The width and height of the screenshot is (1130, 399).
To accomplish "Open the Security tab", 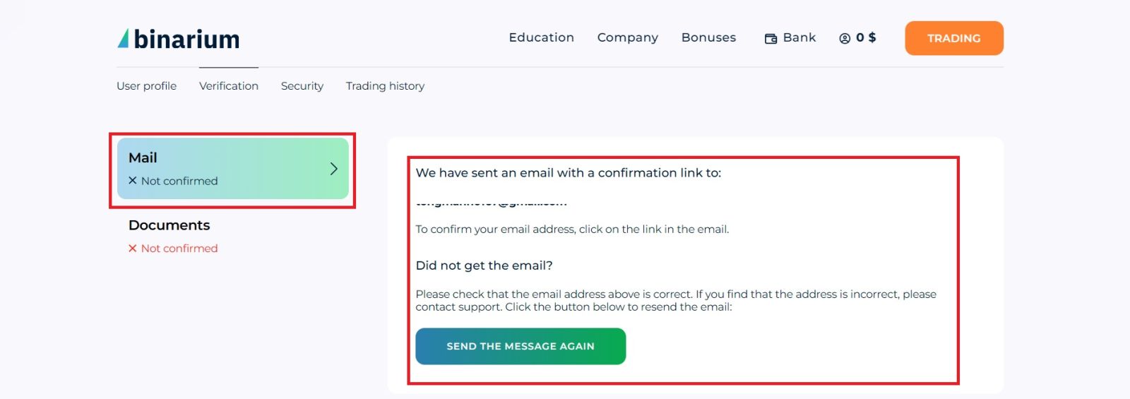I will pyautogui.click(x=302, y=86).
